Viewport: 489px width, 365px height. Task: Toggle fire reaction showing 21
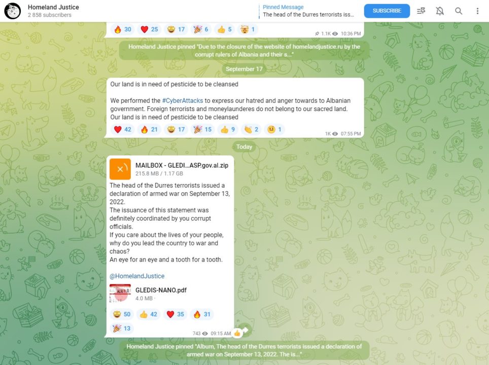tap(149, 129)
